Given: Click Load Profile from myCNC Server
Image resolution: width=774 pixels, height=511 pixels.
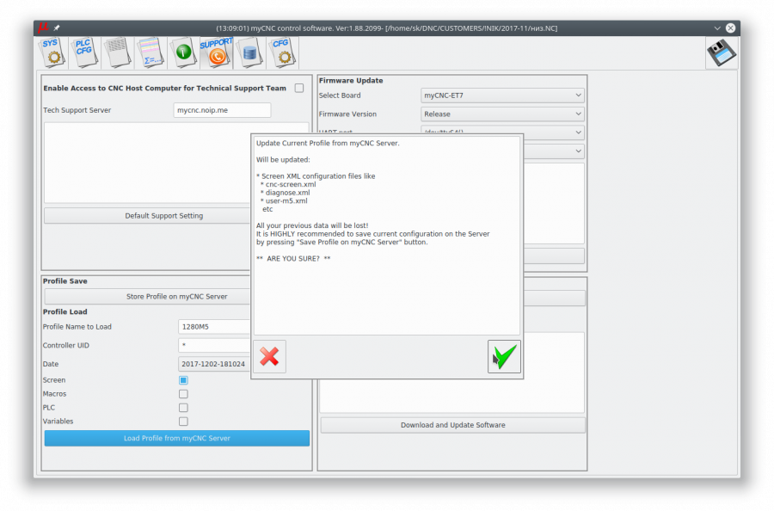Looking at the screenshot, I should point(177,438).
